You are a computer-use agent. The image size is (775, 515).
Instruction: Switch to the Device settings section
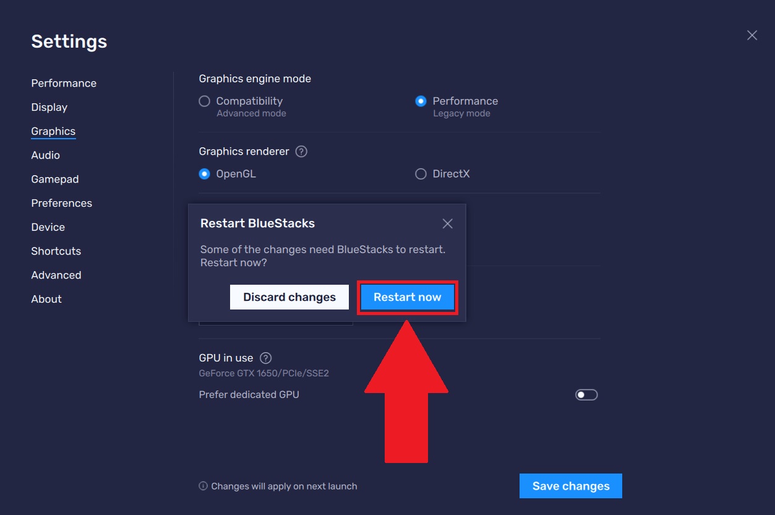(x=48, y=227)
